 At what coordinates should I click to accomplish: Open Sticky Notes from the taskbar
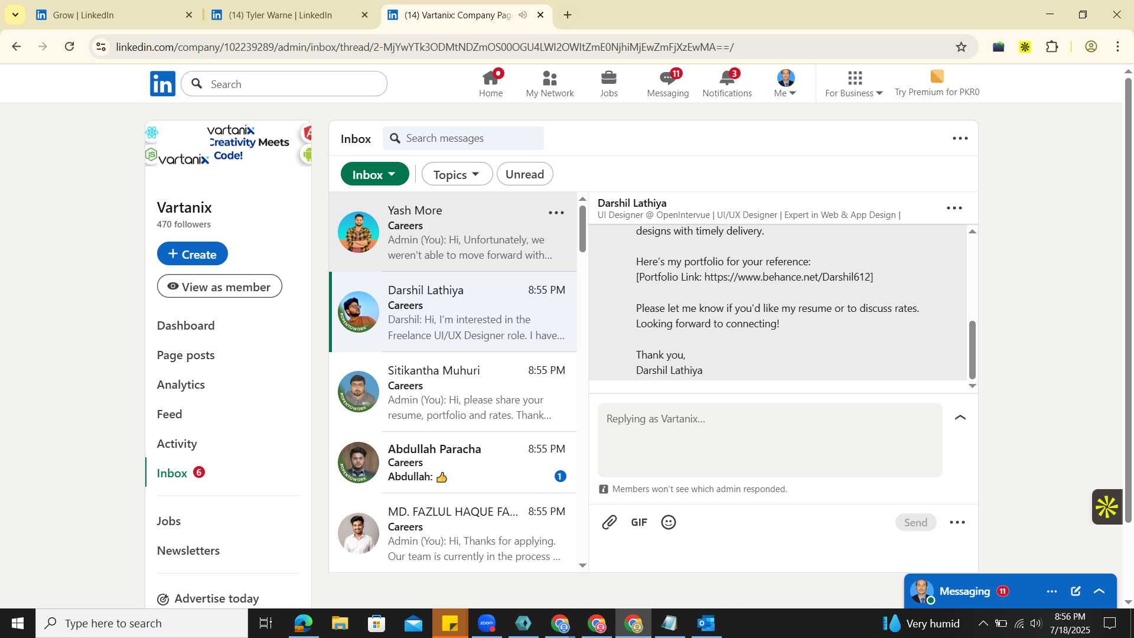tap(449, 623)
